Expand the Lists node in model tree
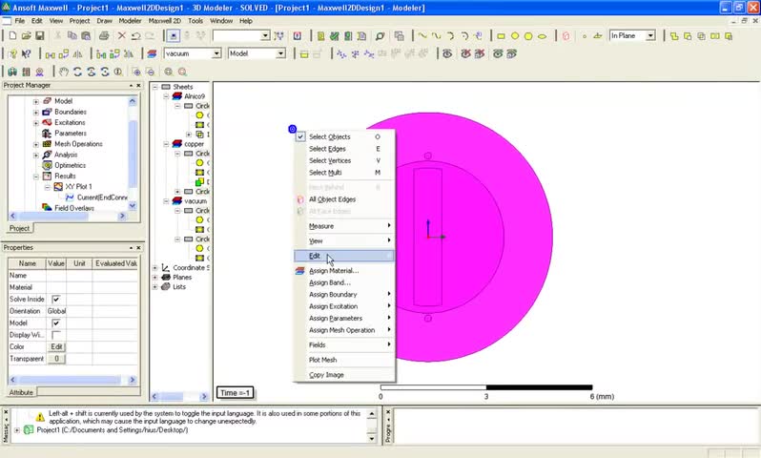 [155, 287]
